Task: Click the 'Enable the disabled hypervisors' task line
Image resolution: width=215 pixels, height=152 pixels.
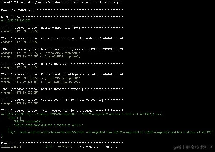Action: (x=62, y=75)
